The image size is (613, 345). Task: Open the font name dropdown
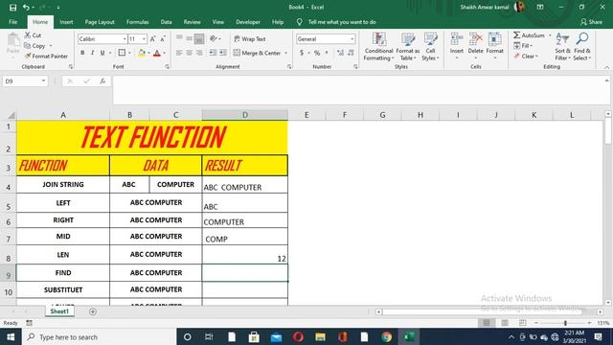tap(125, 38)
